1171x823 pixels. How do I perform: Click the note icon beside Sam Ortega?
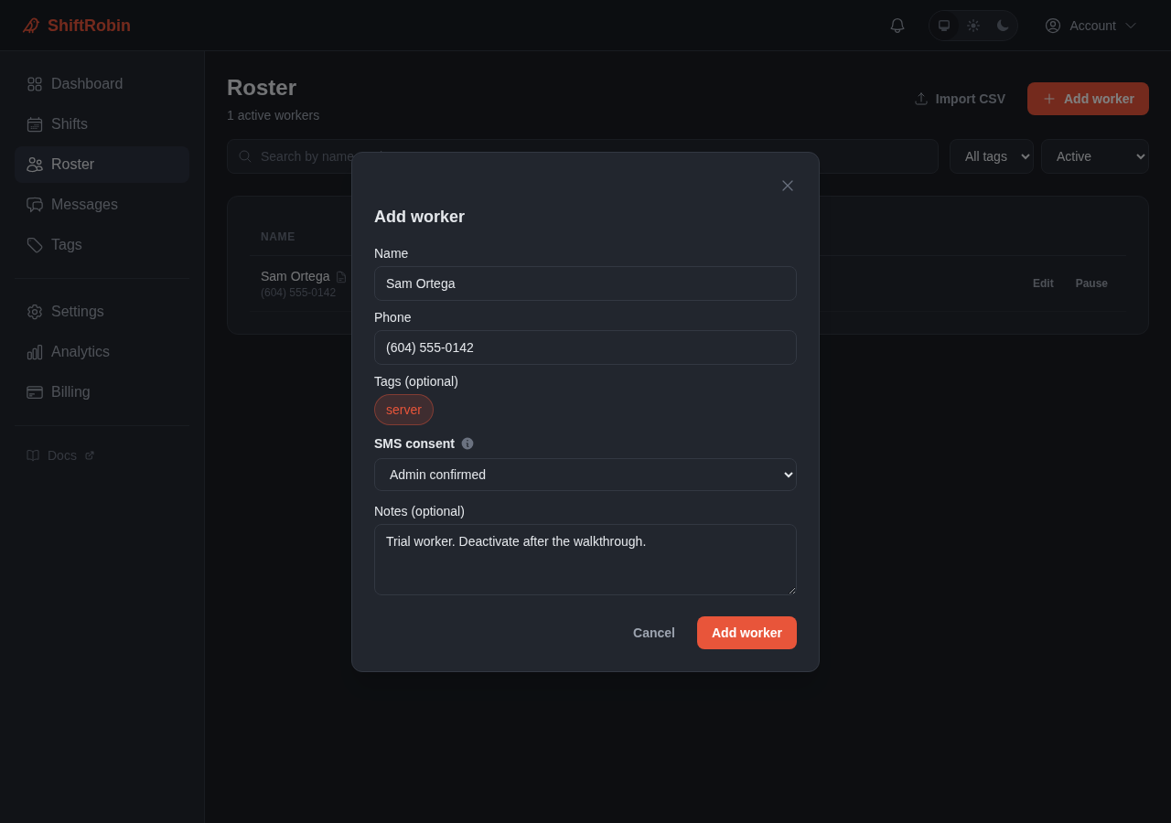(x=341, y=277)
